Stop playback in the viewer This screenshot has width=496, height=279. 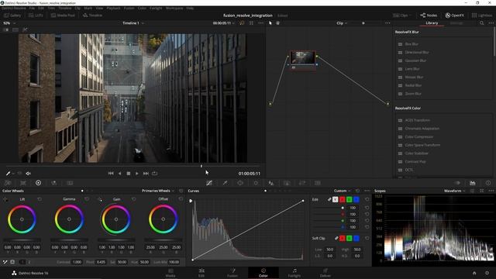click(129, 174)
